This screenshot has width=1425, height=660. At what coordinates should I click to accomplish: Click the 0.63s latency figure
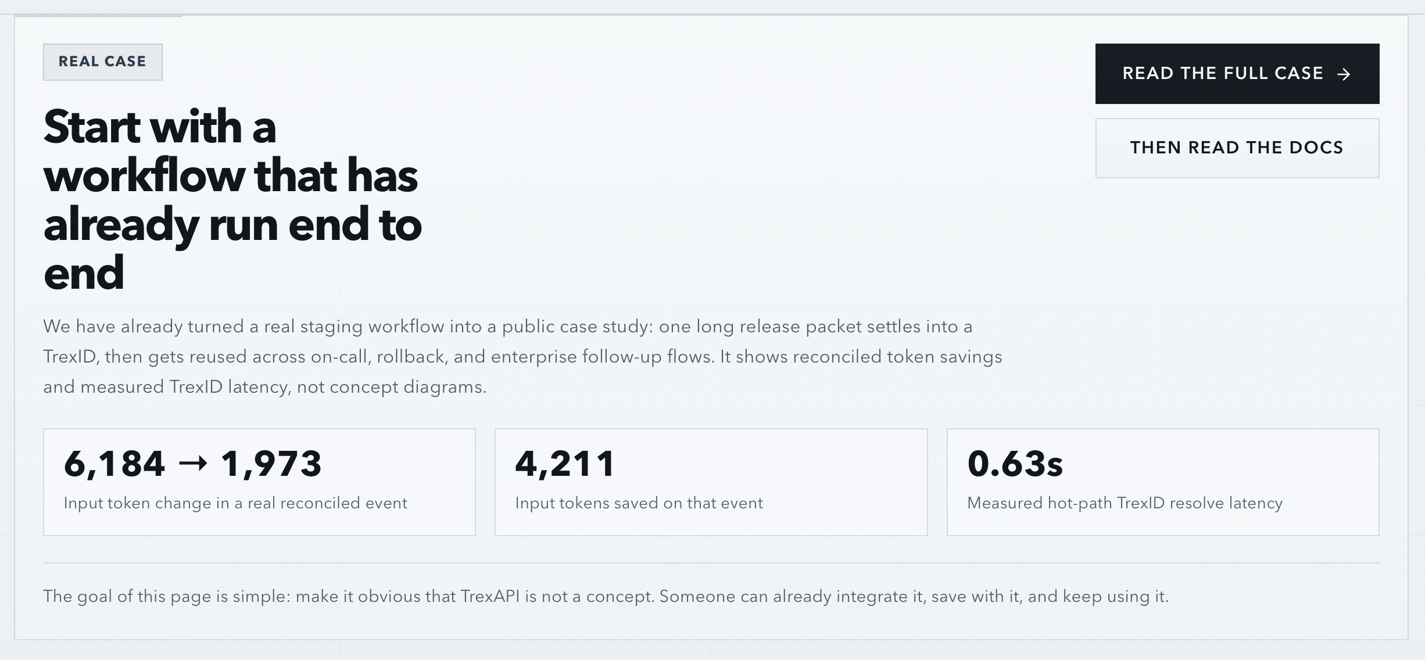(1015, 464)
